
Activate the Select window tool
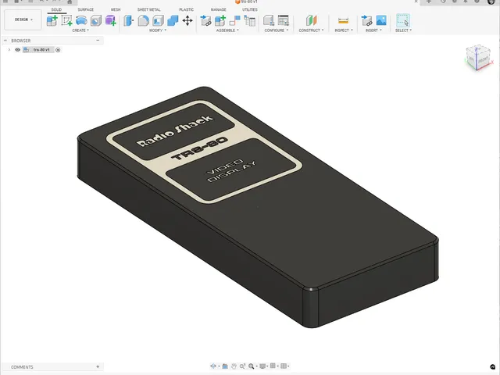[x=403, y=21]
